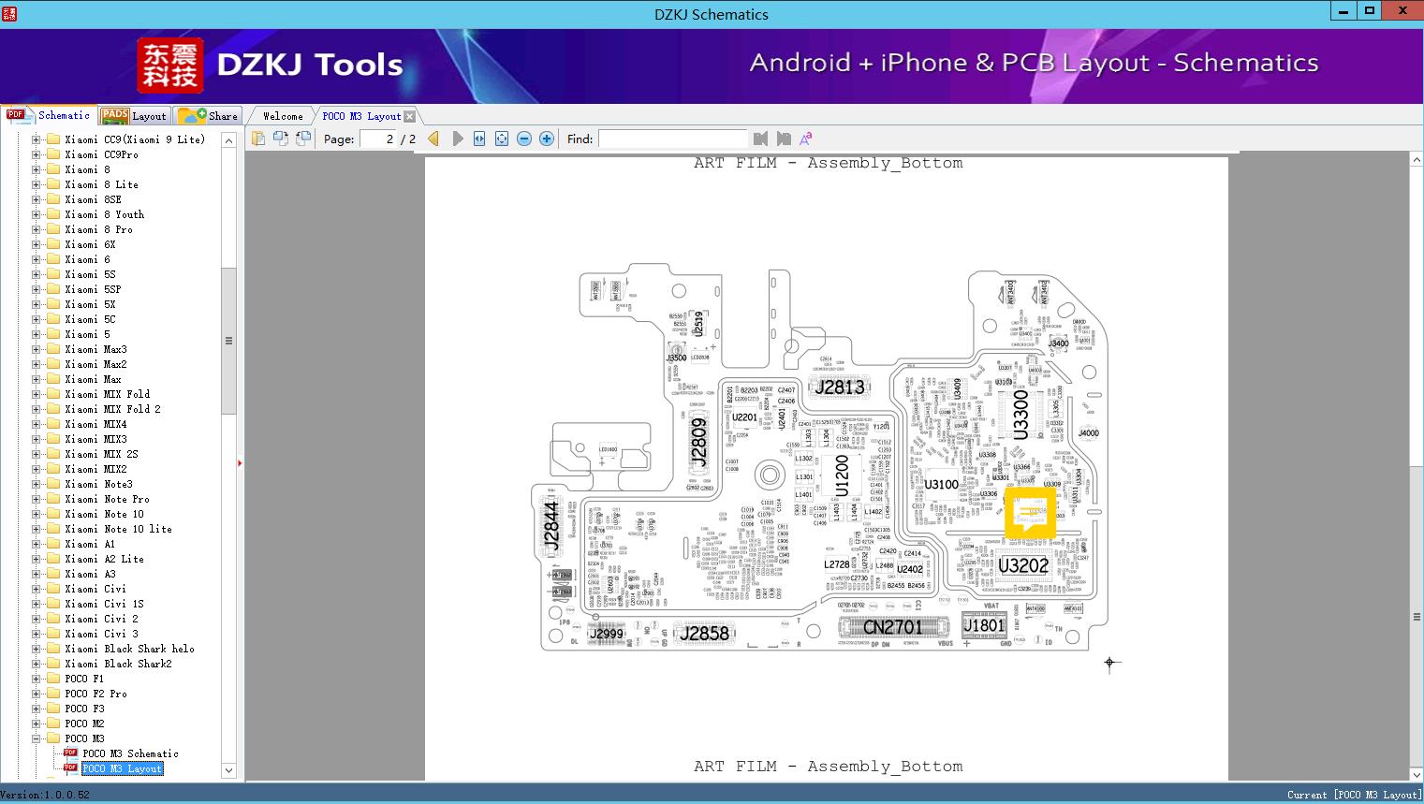Click the fit page icon
1424x804 pixels.
[502, 139]
